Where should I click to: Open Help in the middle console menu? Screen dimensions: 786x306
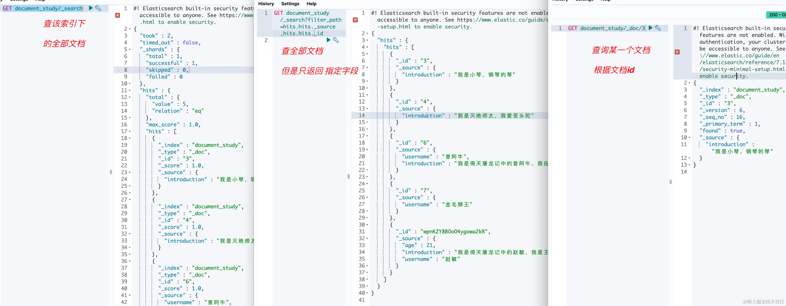click(x=311, y=4)
